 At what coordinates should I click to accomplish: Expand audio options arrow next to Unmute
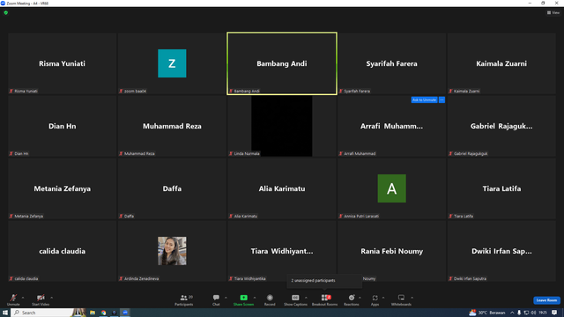click(x=23, y=298)
